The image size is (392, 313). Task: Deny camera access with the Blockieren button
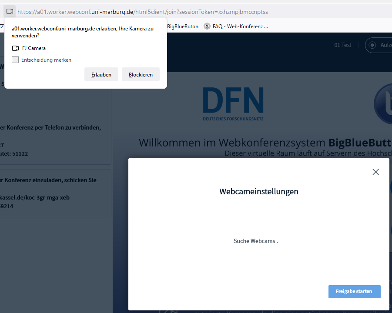141,74
